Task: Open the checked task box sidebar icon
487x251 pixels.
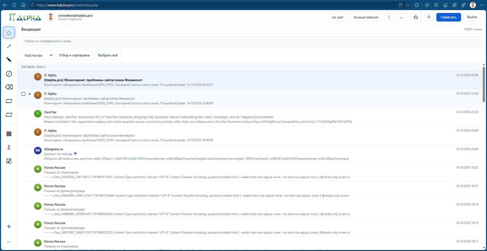Action: (9, 161)
